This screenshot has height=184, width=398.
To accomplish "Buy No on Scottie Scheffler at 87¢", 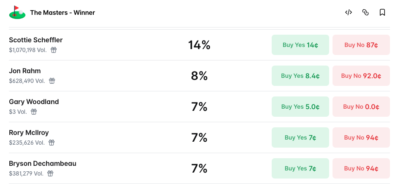I will (361, 45).
